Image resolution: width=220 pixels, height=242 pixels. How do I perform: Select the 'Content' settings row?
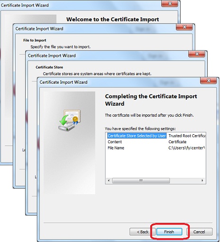click(115, 142)
